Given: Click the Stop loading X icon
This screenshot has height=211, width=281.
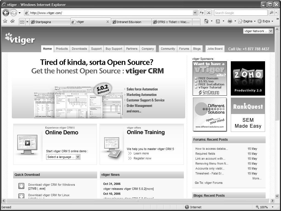Looking at the screenshot, I should click(209, 13).
